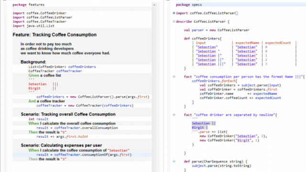Click the line 'as coffee drinking developers'
This screenshot has width=306, height=172.
point(47,49)
